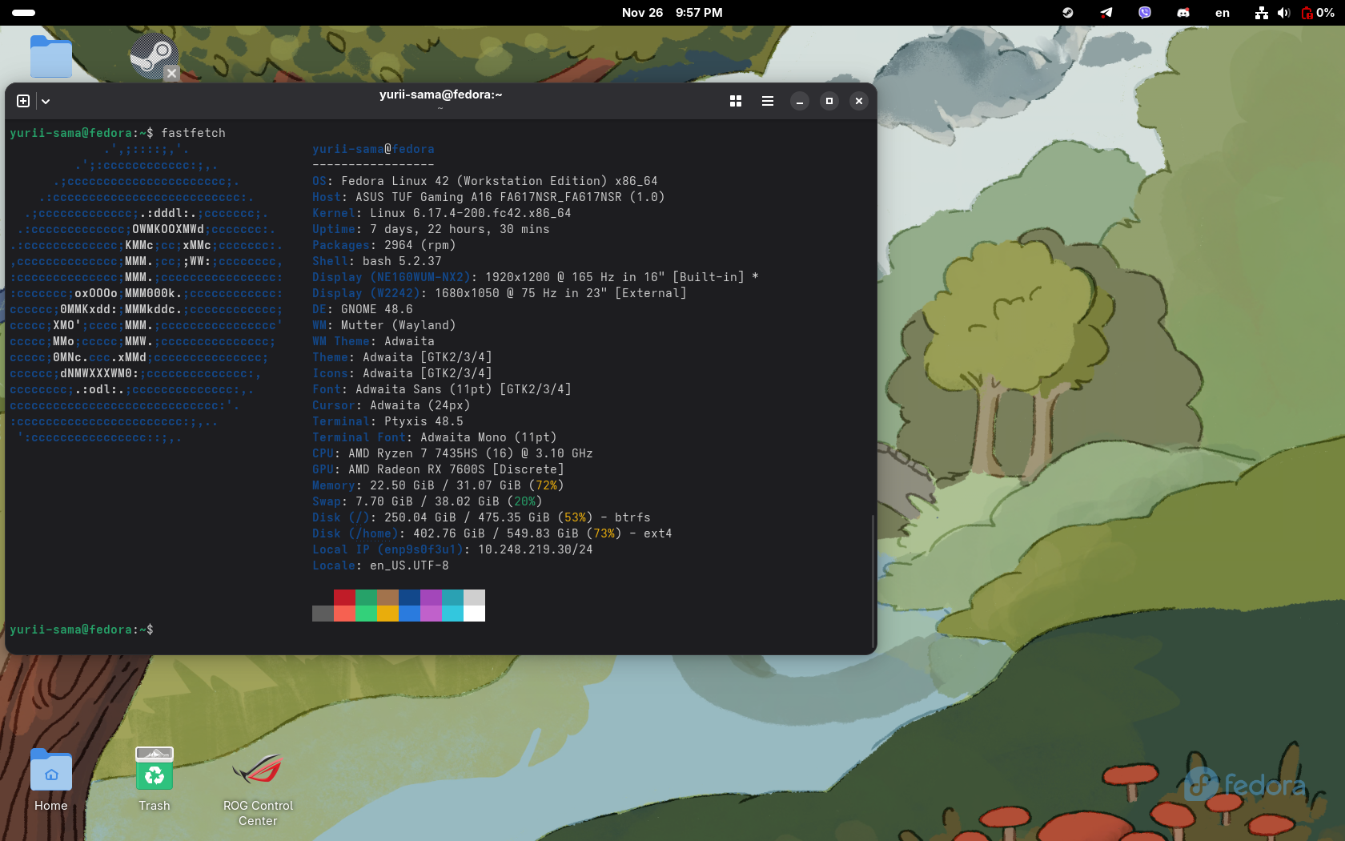Viewport: 1345px width, 841px height.
Task: Open the clock and calendar 'Nov 26 9:57 PM'
Action: click(672, 13)
